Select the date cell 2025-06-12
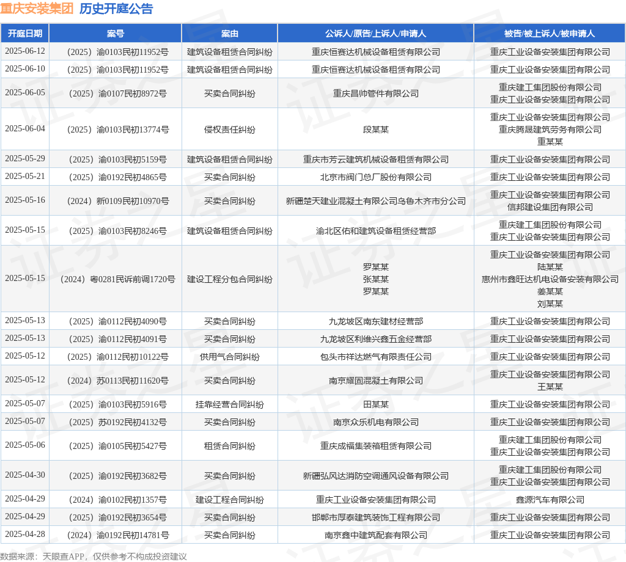 [x=24, y=51]
